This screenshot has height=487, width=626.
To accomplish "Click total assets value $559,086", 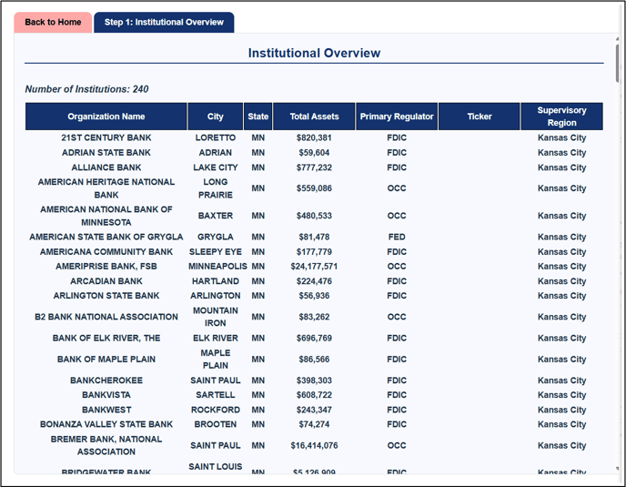I will tap(314, 188).
